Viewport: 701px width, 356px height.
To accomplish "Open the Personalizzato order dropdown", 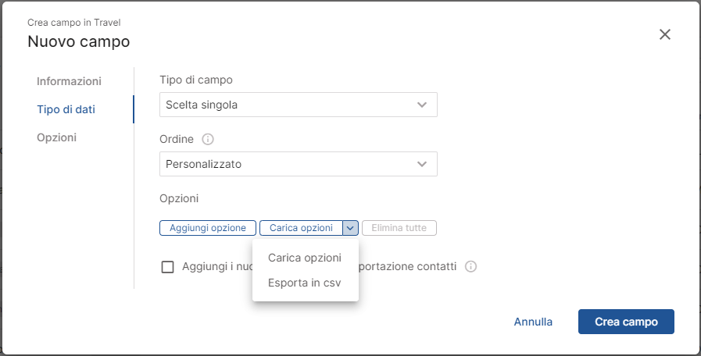I will pos(299,164).
